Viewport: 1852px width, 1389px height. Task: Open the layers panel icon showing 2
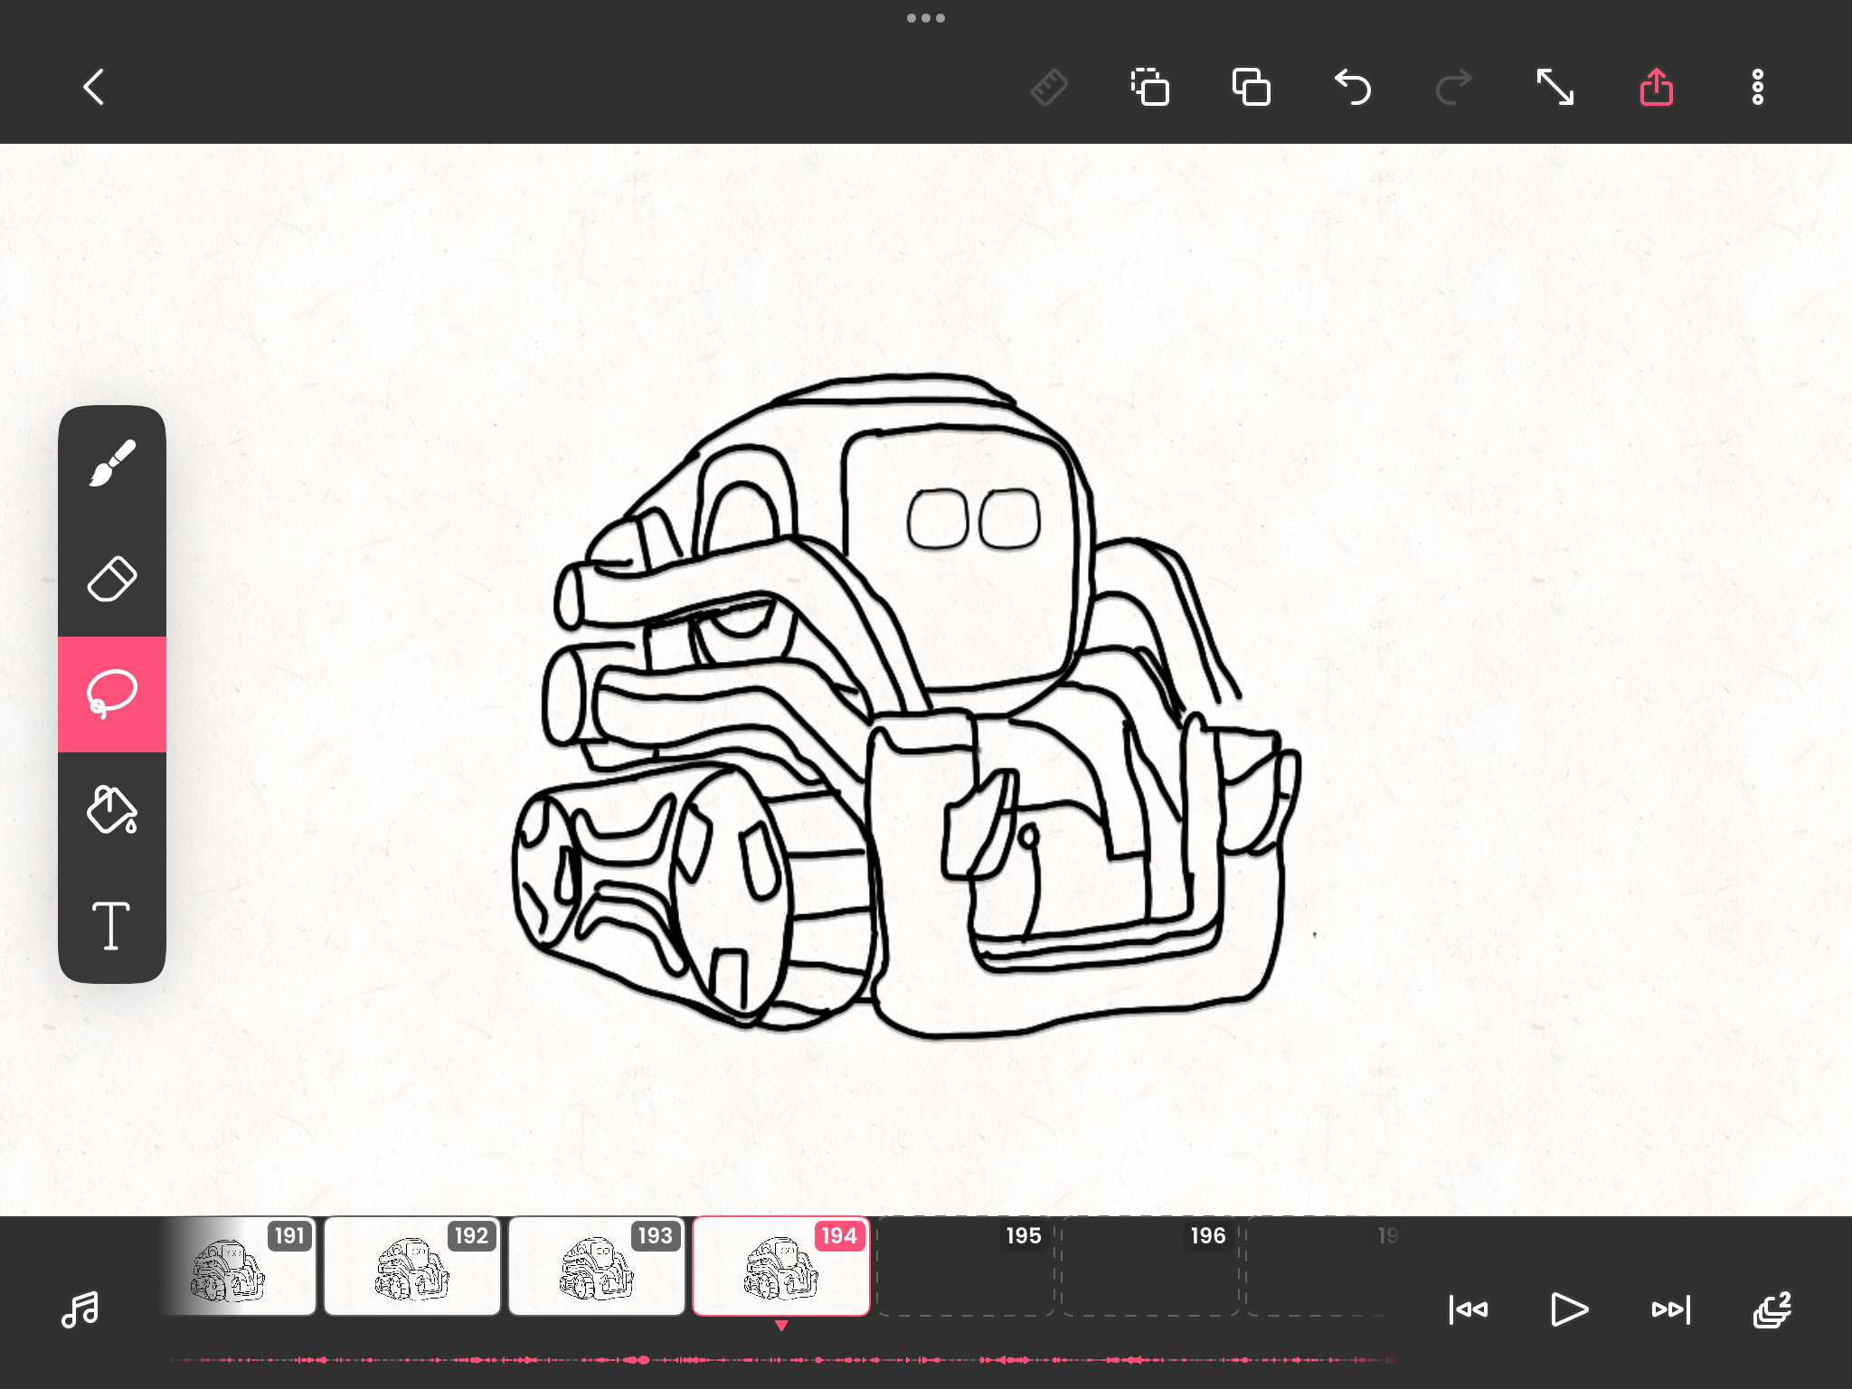click(1772, 1309)
